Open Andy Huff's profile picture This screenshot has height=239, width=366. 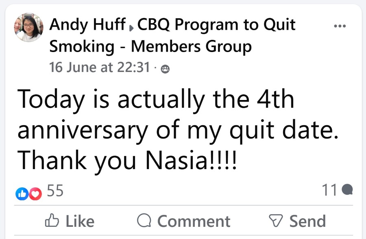pyautogui.click(x=29, y=27)
